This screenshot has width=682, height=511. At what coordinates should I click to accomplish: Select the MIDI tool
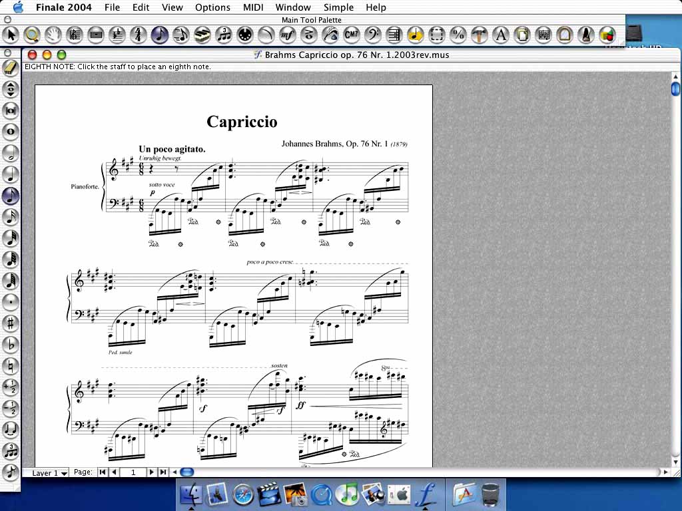click(x=245, y=35)
